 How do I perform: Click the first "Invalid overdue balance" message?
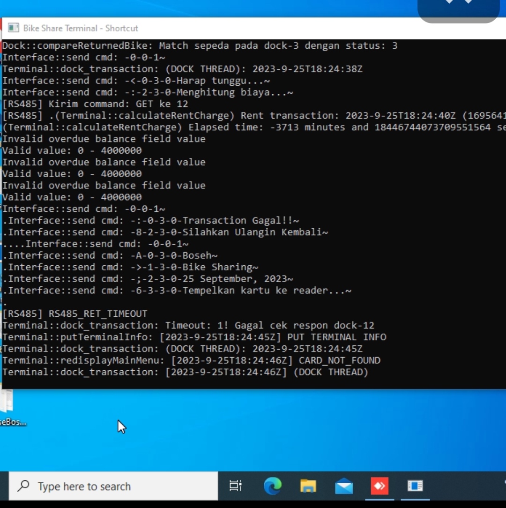coord(104,139)
